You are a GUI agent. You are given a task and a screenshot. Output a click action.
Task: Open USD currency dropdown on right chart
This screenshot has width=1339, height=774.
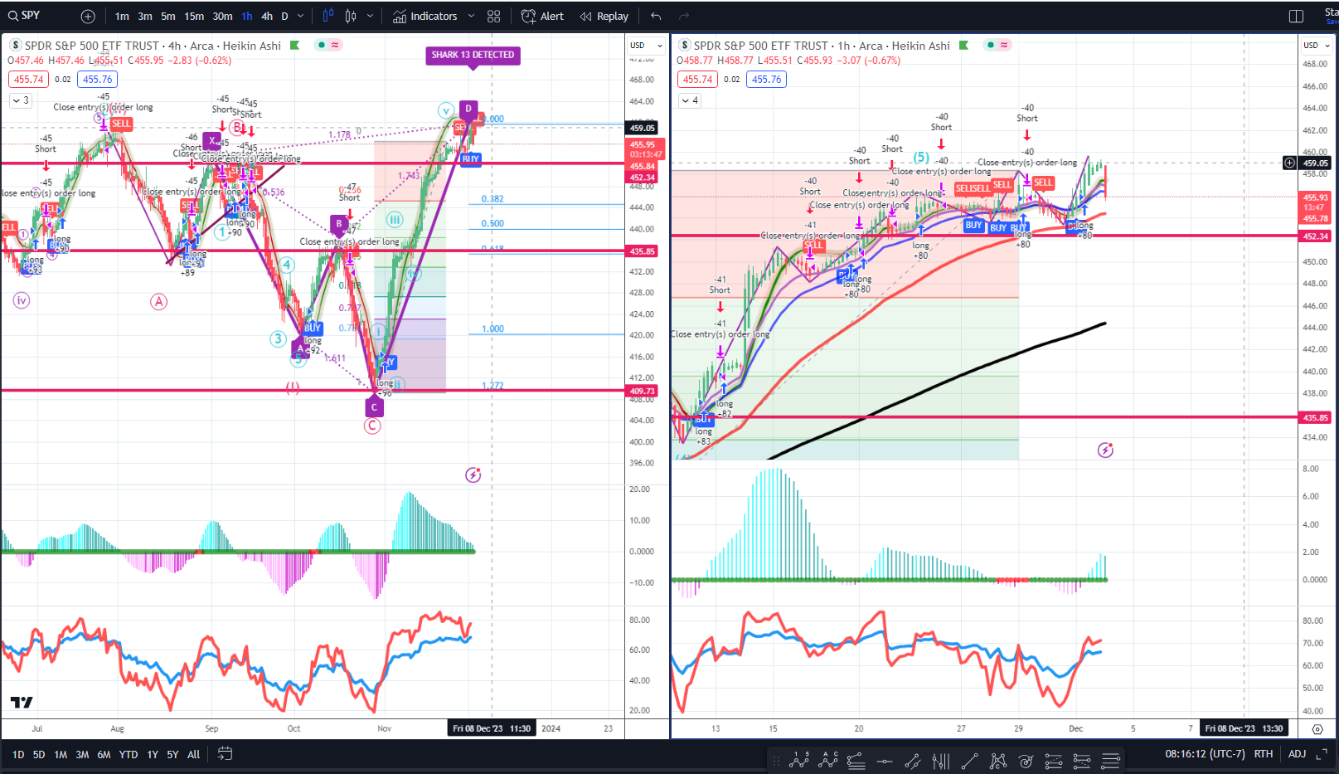pyautogui.click(x=1316, y=45)
